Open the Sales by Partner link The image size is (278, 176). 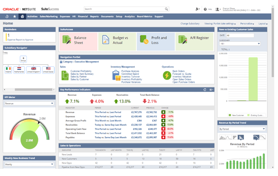tap(79, 77)
